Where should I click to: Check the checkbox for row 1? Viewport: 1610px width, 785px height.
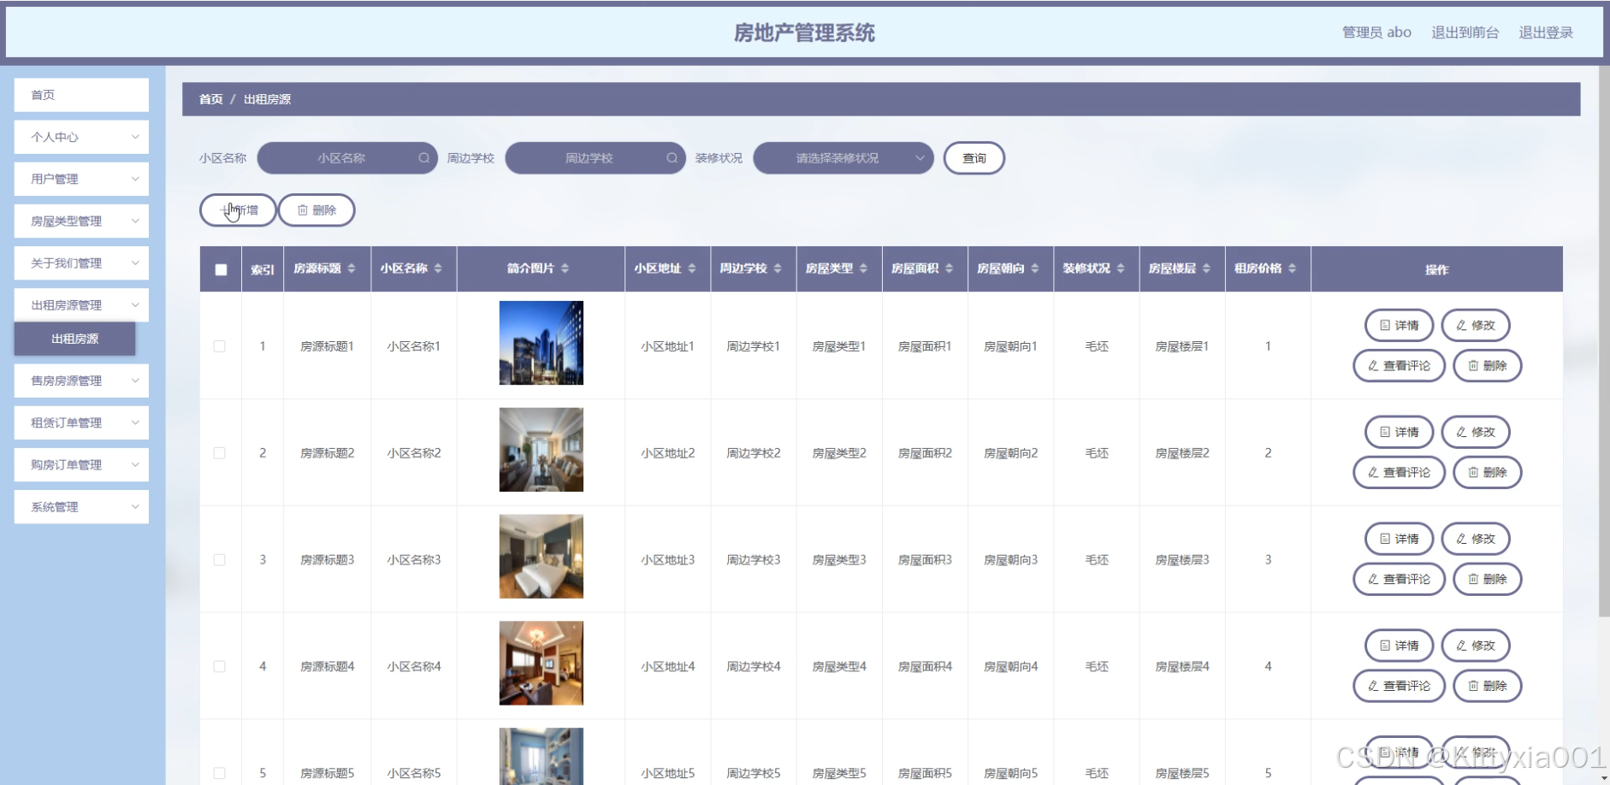coord(220,346)
